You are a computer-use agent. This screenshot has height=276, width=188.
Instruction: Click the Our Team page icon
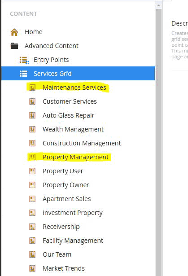coord(32,254)
